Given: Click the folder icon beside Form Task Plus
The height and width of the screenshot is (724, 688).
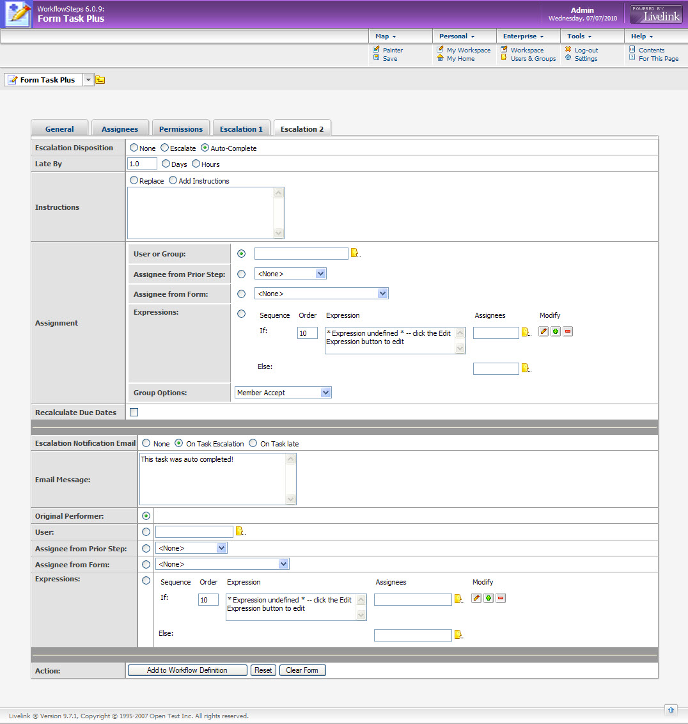Looking at the screenshot, I should pyautogui.click(x=100, y=80).
